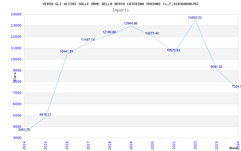This screenshot has height=151, width=241.
Task: Select the data label 10441.85
Action: [67, 51]
